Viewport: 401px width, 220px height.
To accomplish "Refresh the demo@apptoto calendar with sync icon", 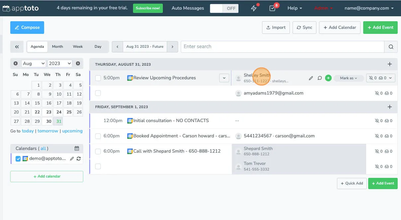I will coord(79,159).
